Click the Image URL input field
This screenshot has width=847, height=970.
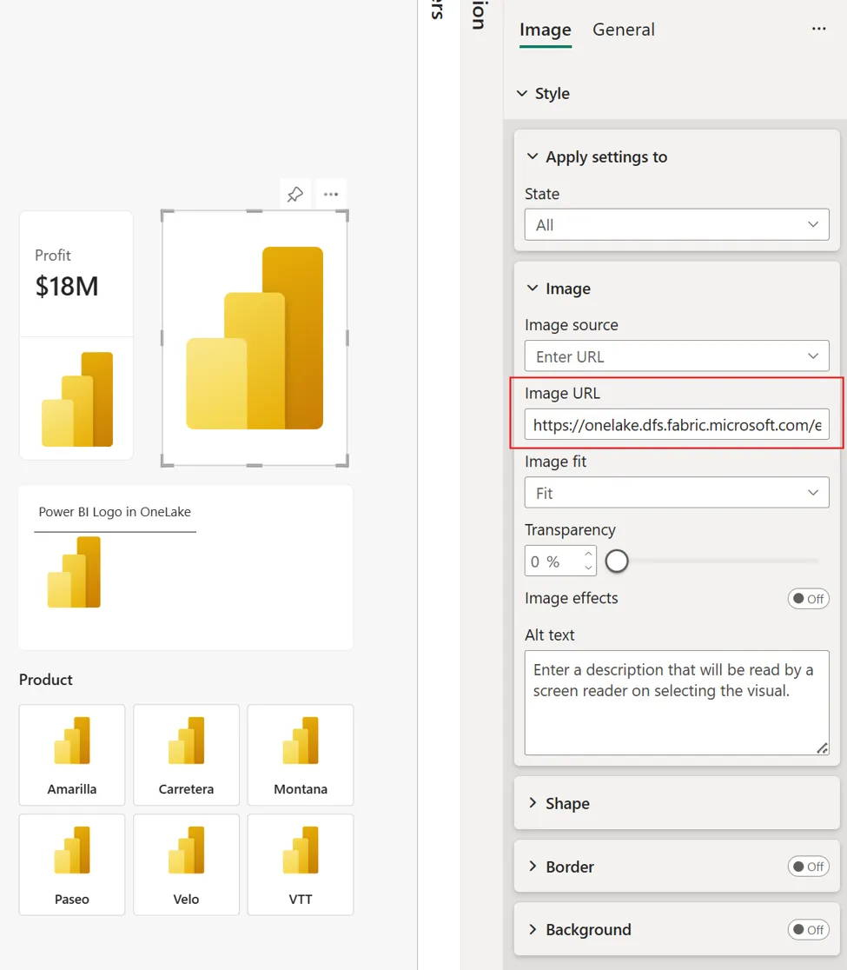point(677,425)
